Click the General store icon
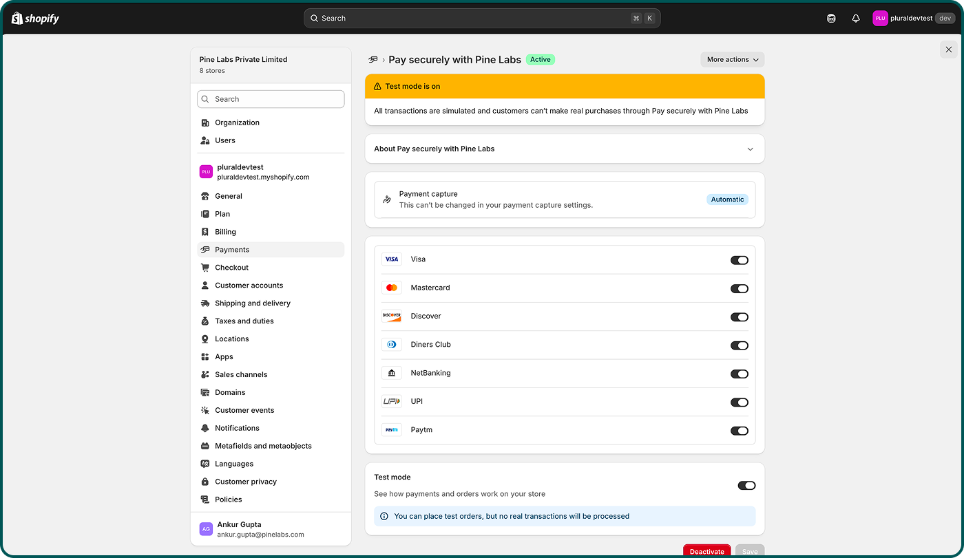Screen dimensions: 964x558 coord(205,196)
